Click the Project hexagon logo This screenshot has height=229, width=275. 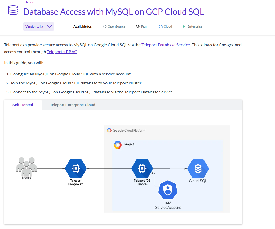pyautogui.click(x=118, y=145)
